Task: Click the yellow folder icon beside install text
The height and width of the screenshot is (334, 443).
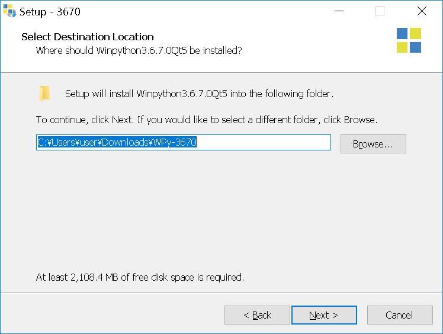Action: point(44,93)
